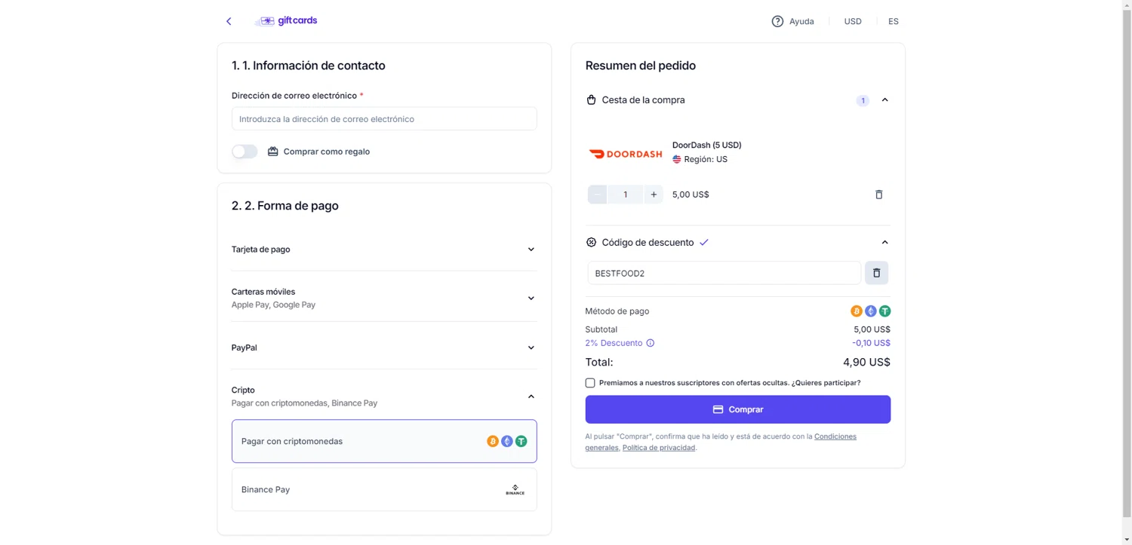Select Pagar con criptomonedas option
The width and height of the screenshot is (1132, 545).
pyautogui.click(x=384, y=441)
